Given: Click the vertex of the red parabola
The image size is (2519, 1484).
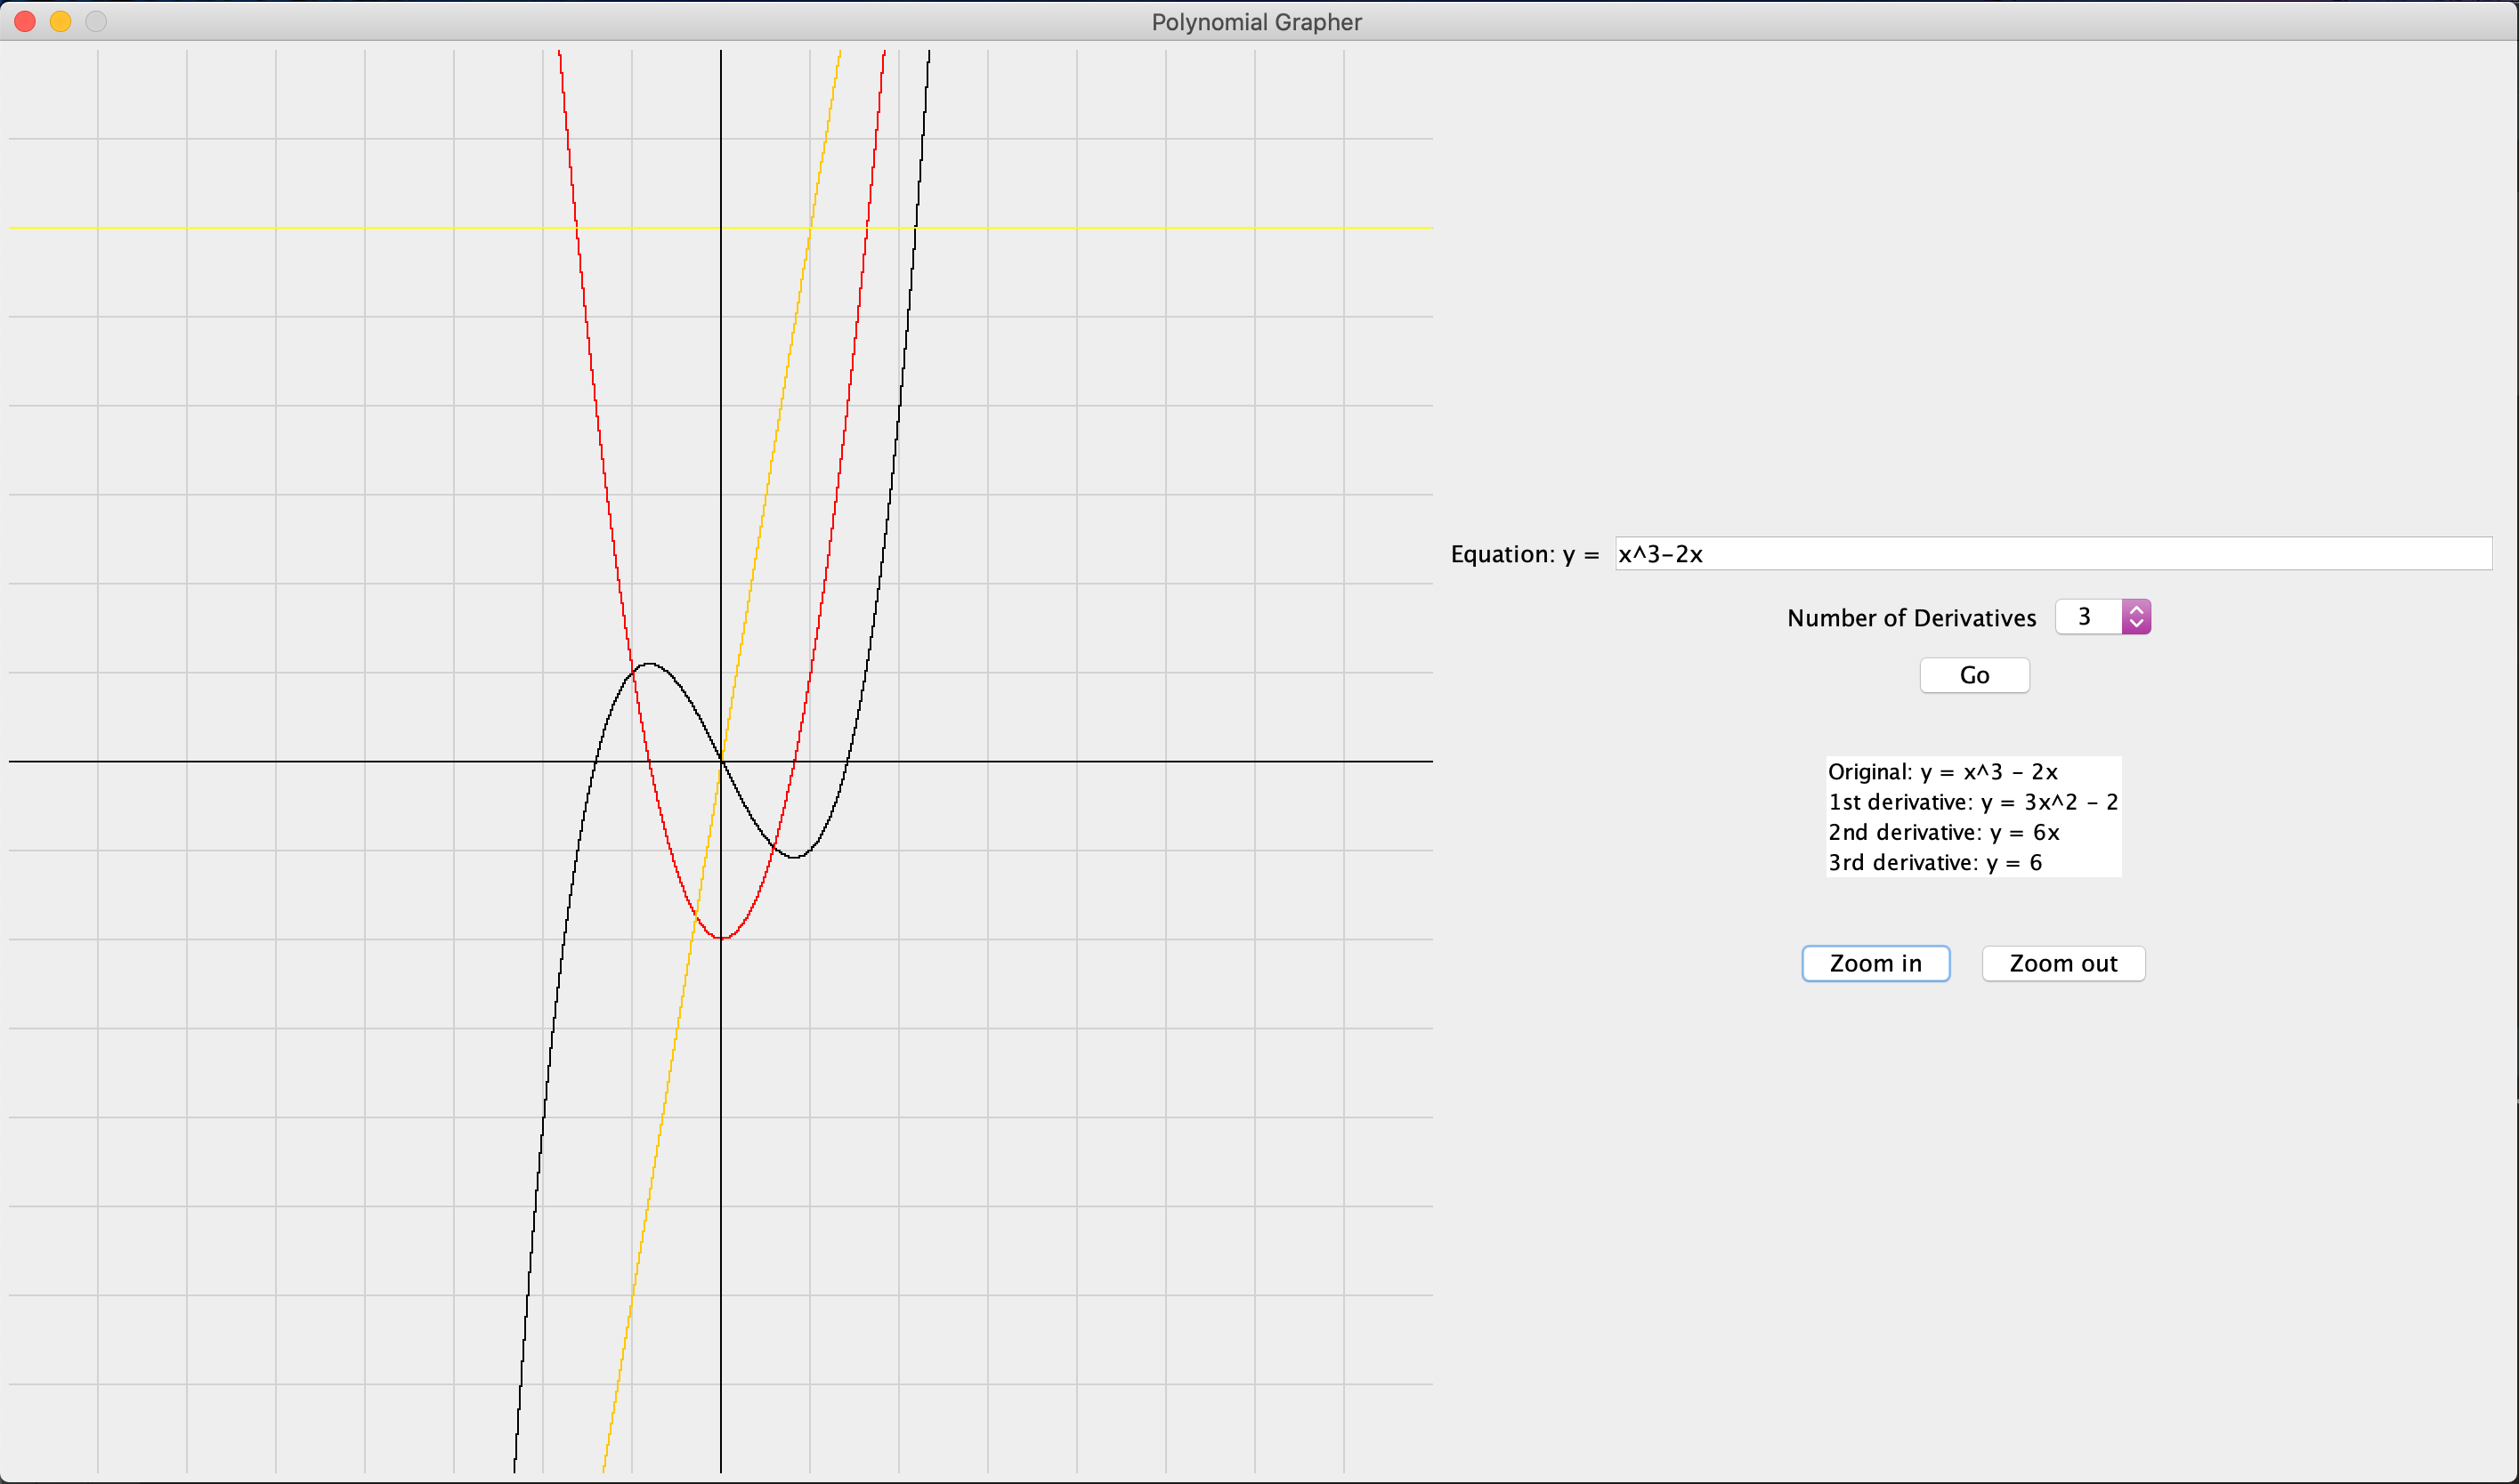Looking at the screenshot, I should pos(721,938).
